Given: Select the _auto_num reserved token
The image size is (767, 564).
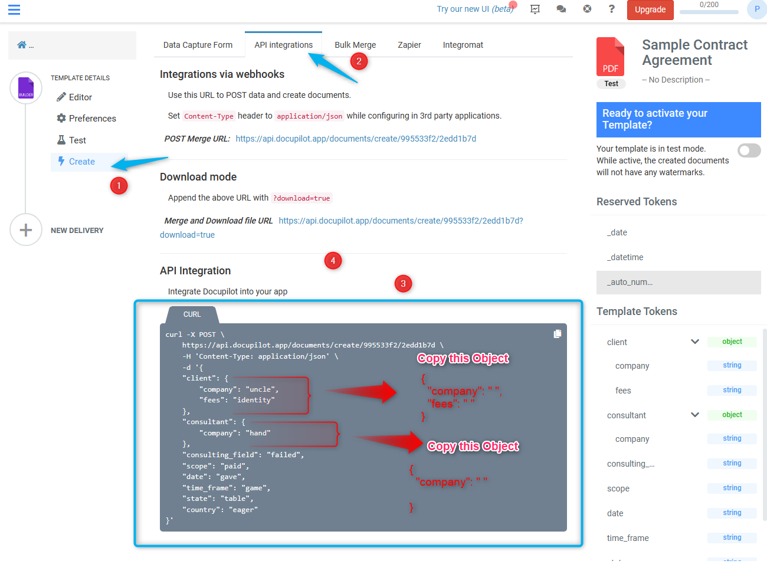Looking at the screenshot, I should point(678,282).
